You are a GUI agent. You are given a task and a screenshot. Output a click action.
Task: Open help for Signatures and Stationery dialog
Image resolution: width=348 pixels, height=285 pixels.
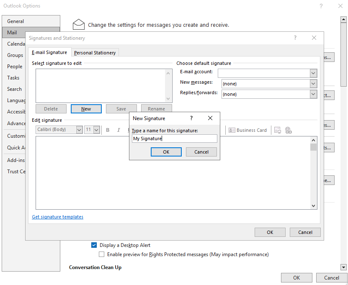pos(295,38)
